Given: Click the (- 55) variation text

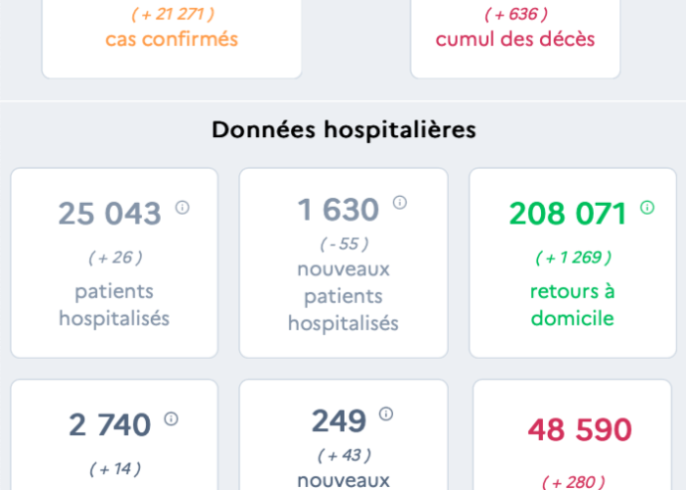Looking at the screenshot, I should tap(344, 244).
